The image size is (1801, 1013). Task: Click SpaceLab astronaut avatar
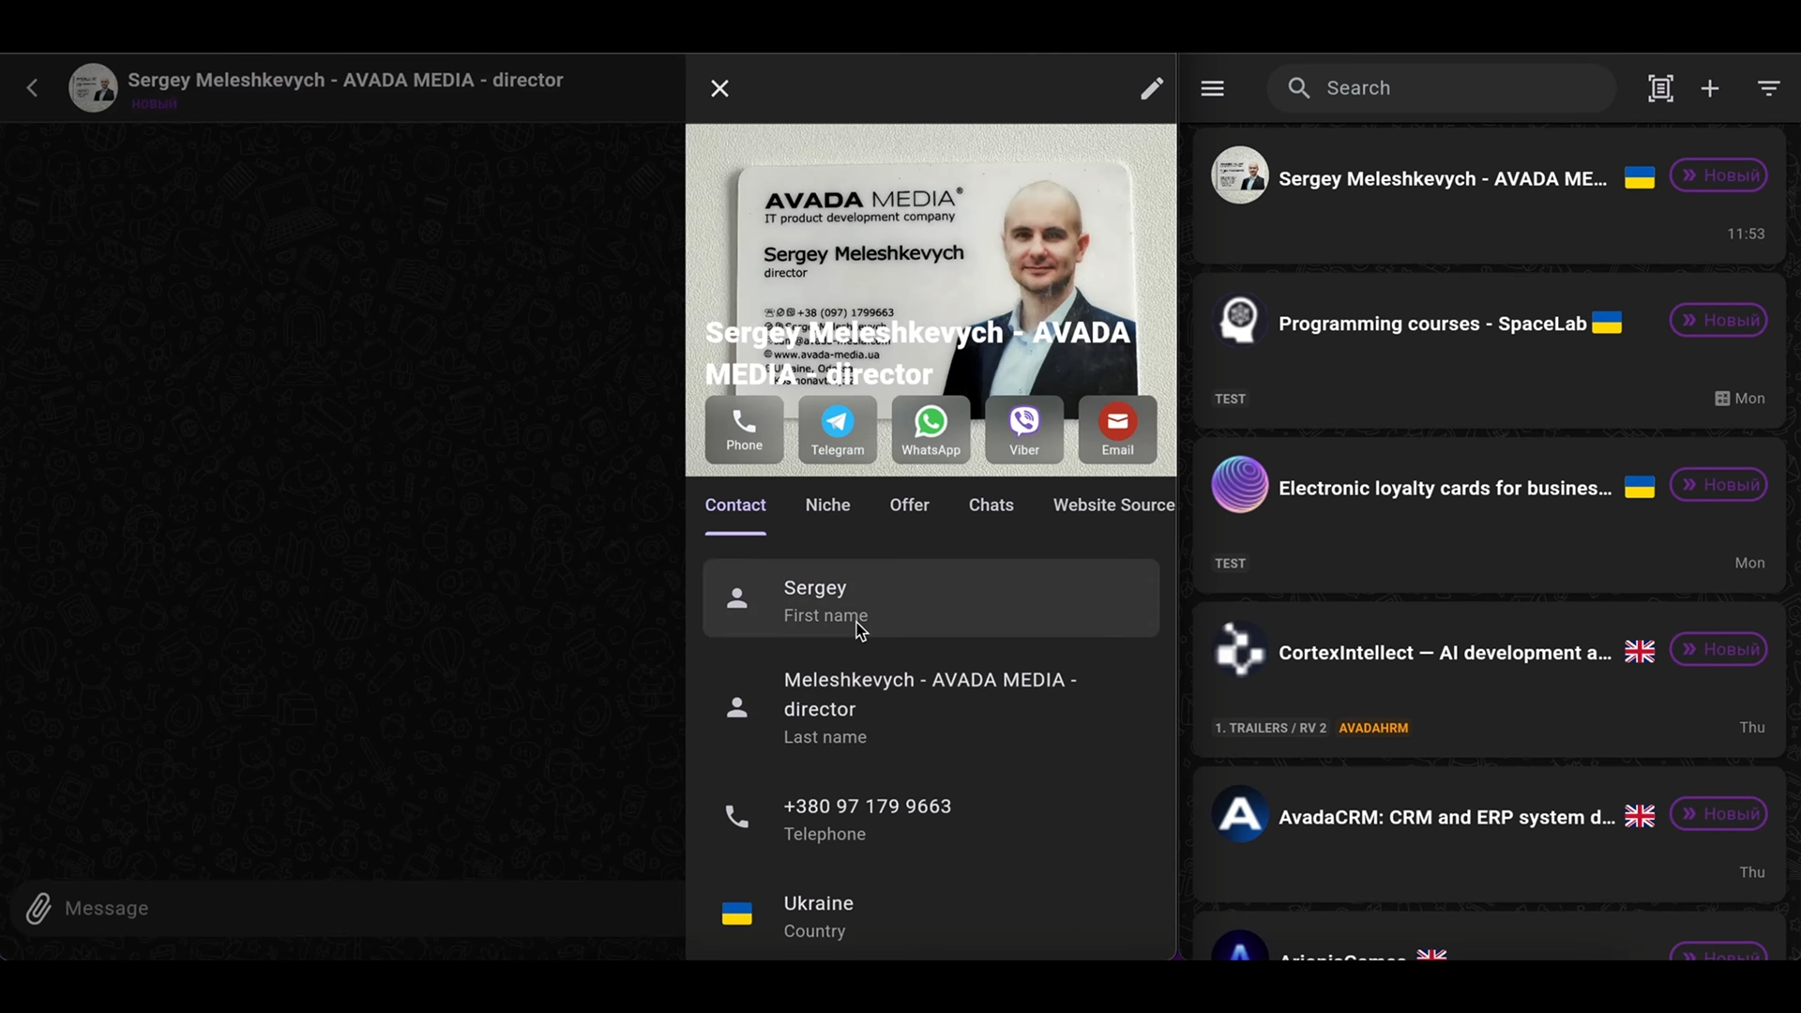1239,321
